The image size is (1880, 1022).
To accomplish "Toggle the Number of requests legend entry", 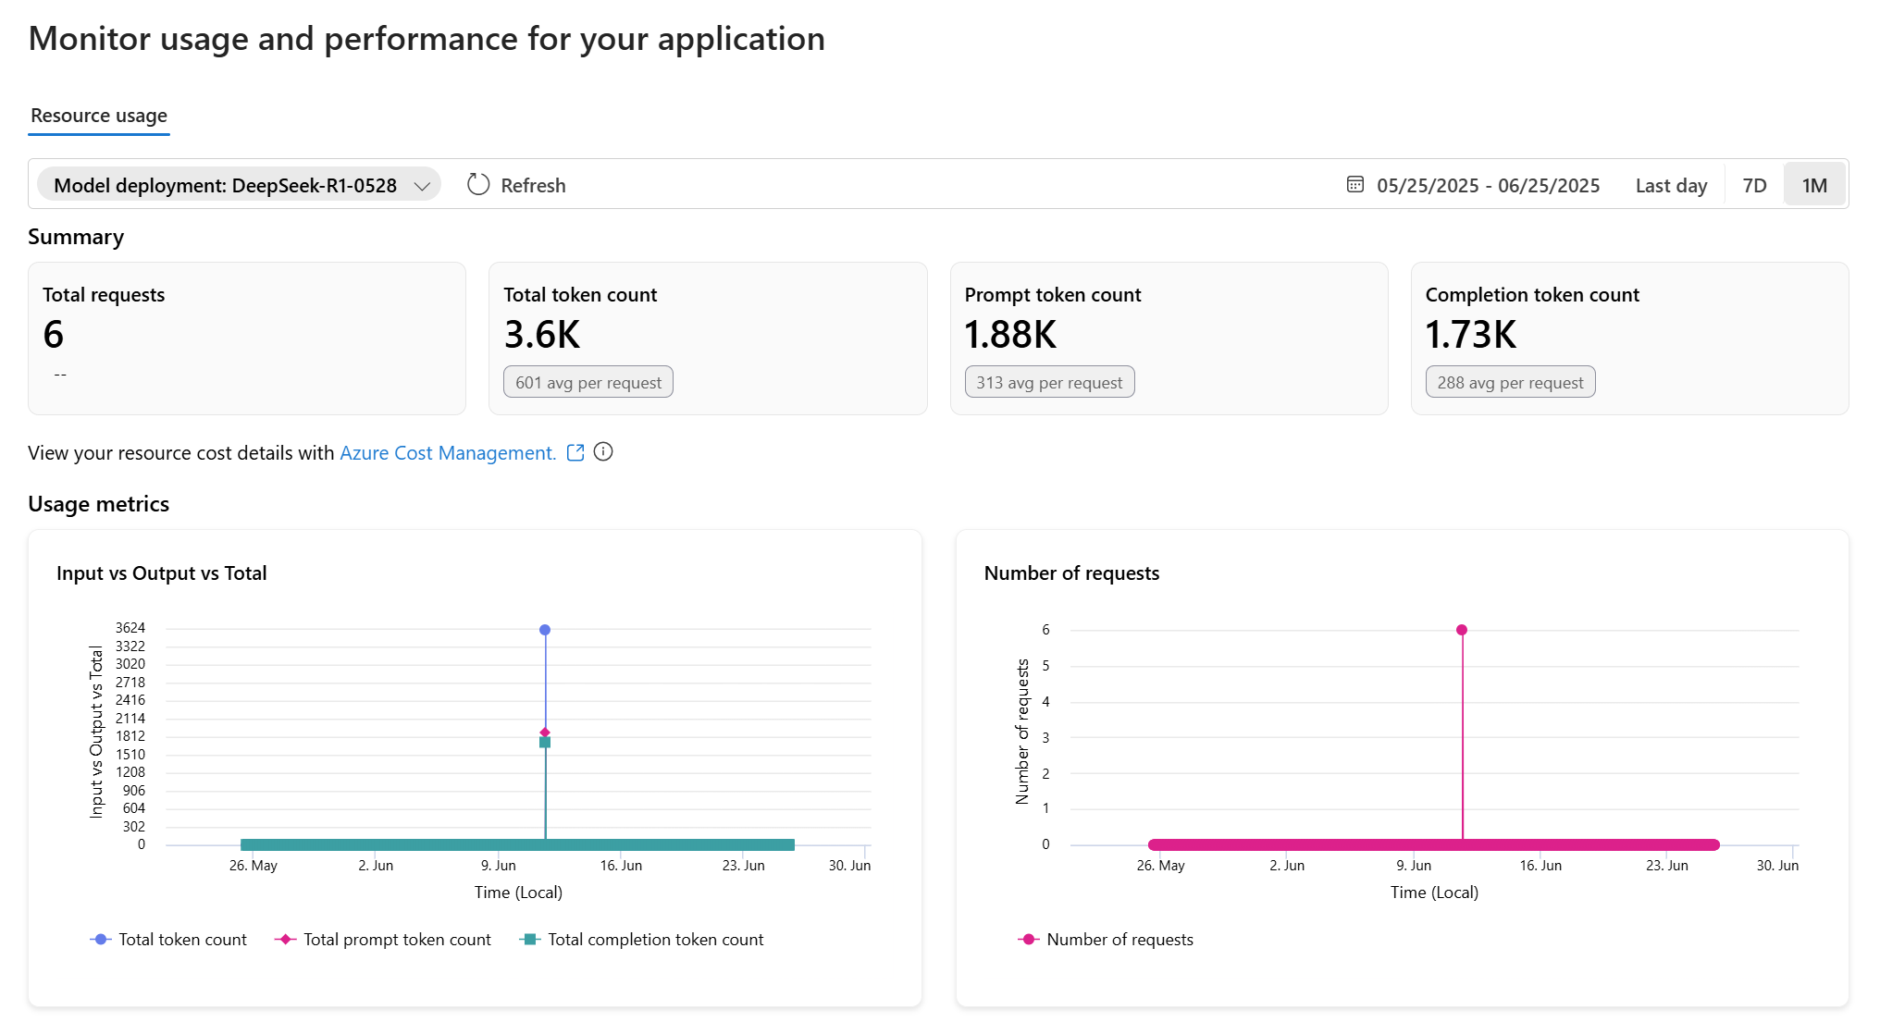I will pyautogui.click(x=1105, y=939).
